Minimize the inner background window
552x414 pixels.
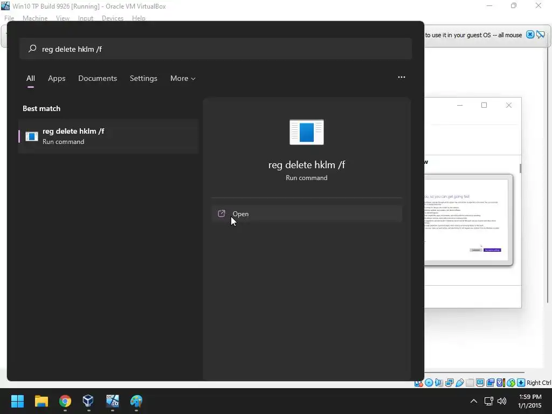(x=460, y=105)
